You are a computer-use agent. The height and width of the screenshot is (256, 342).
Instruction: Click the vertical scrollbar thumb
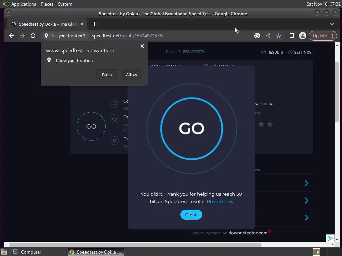click(337, 92)
